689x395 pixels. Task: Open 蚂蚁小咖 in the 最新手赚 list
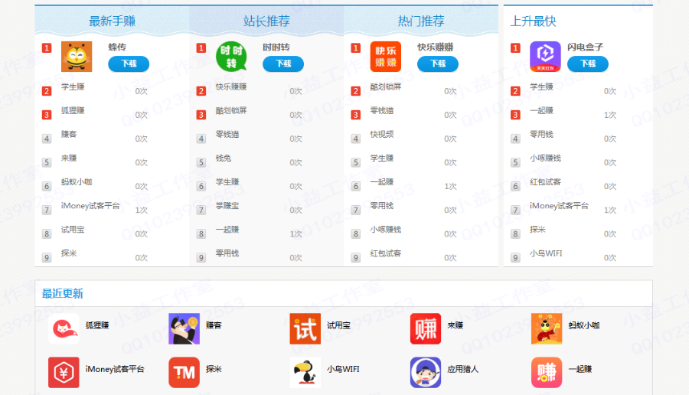tap(77, 182)
